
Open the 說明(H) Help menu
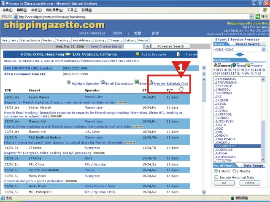click(x=86, y=10)
